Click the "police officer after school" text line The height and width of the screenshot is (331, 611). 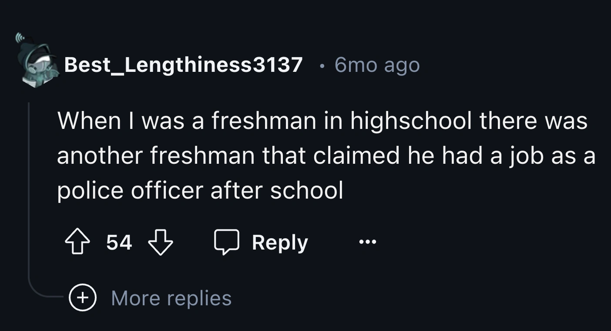pos(200,190)
